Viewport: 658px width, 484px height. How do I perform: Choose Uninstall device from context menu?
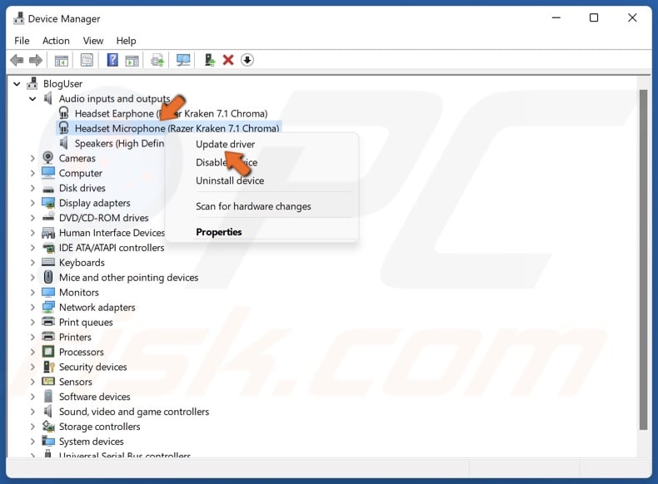point(230,180)
